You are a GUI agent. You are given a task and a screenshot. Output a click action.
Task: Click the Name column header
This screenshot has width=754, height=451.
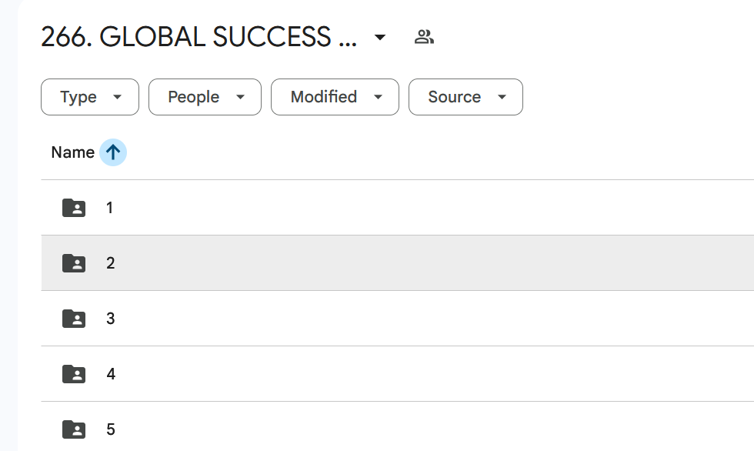pyautogui.click(x=72, y=152)
